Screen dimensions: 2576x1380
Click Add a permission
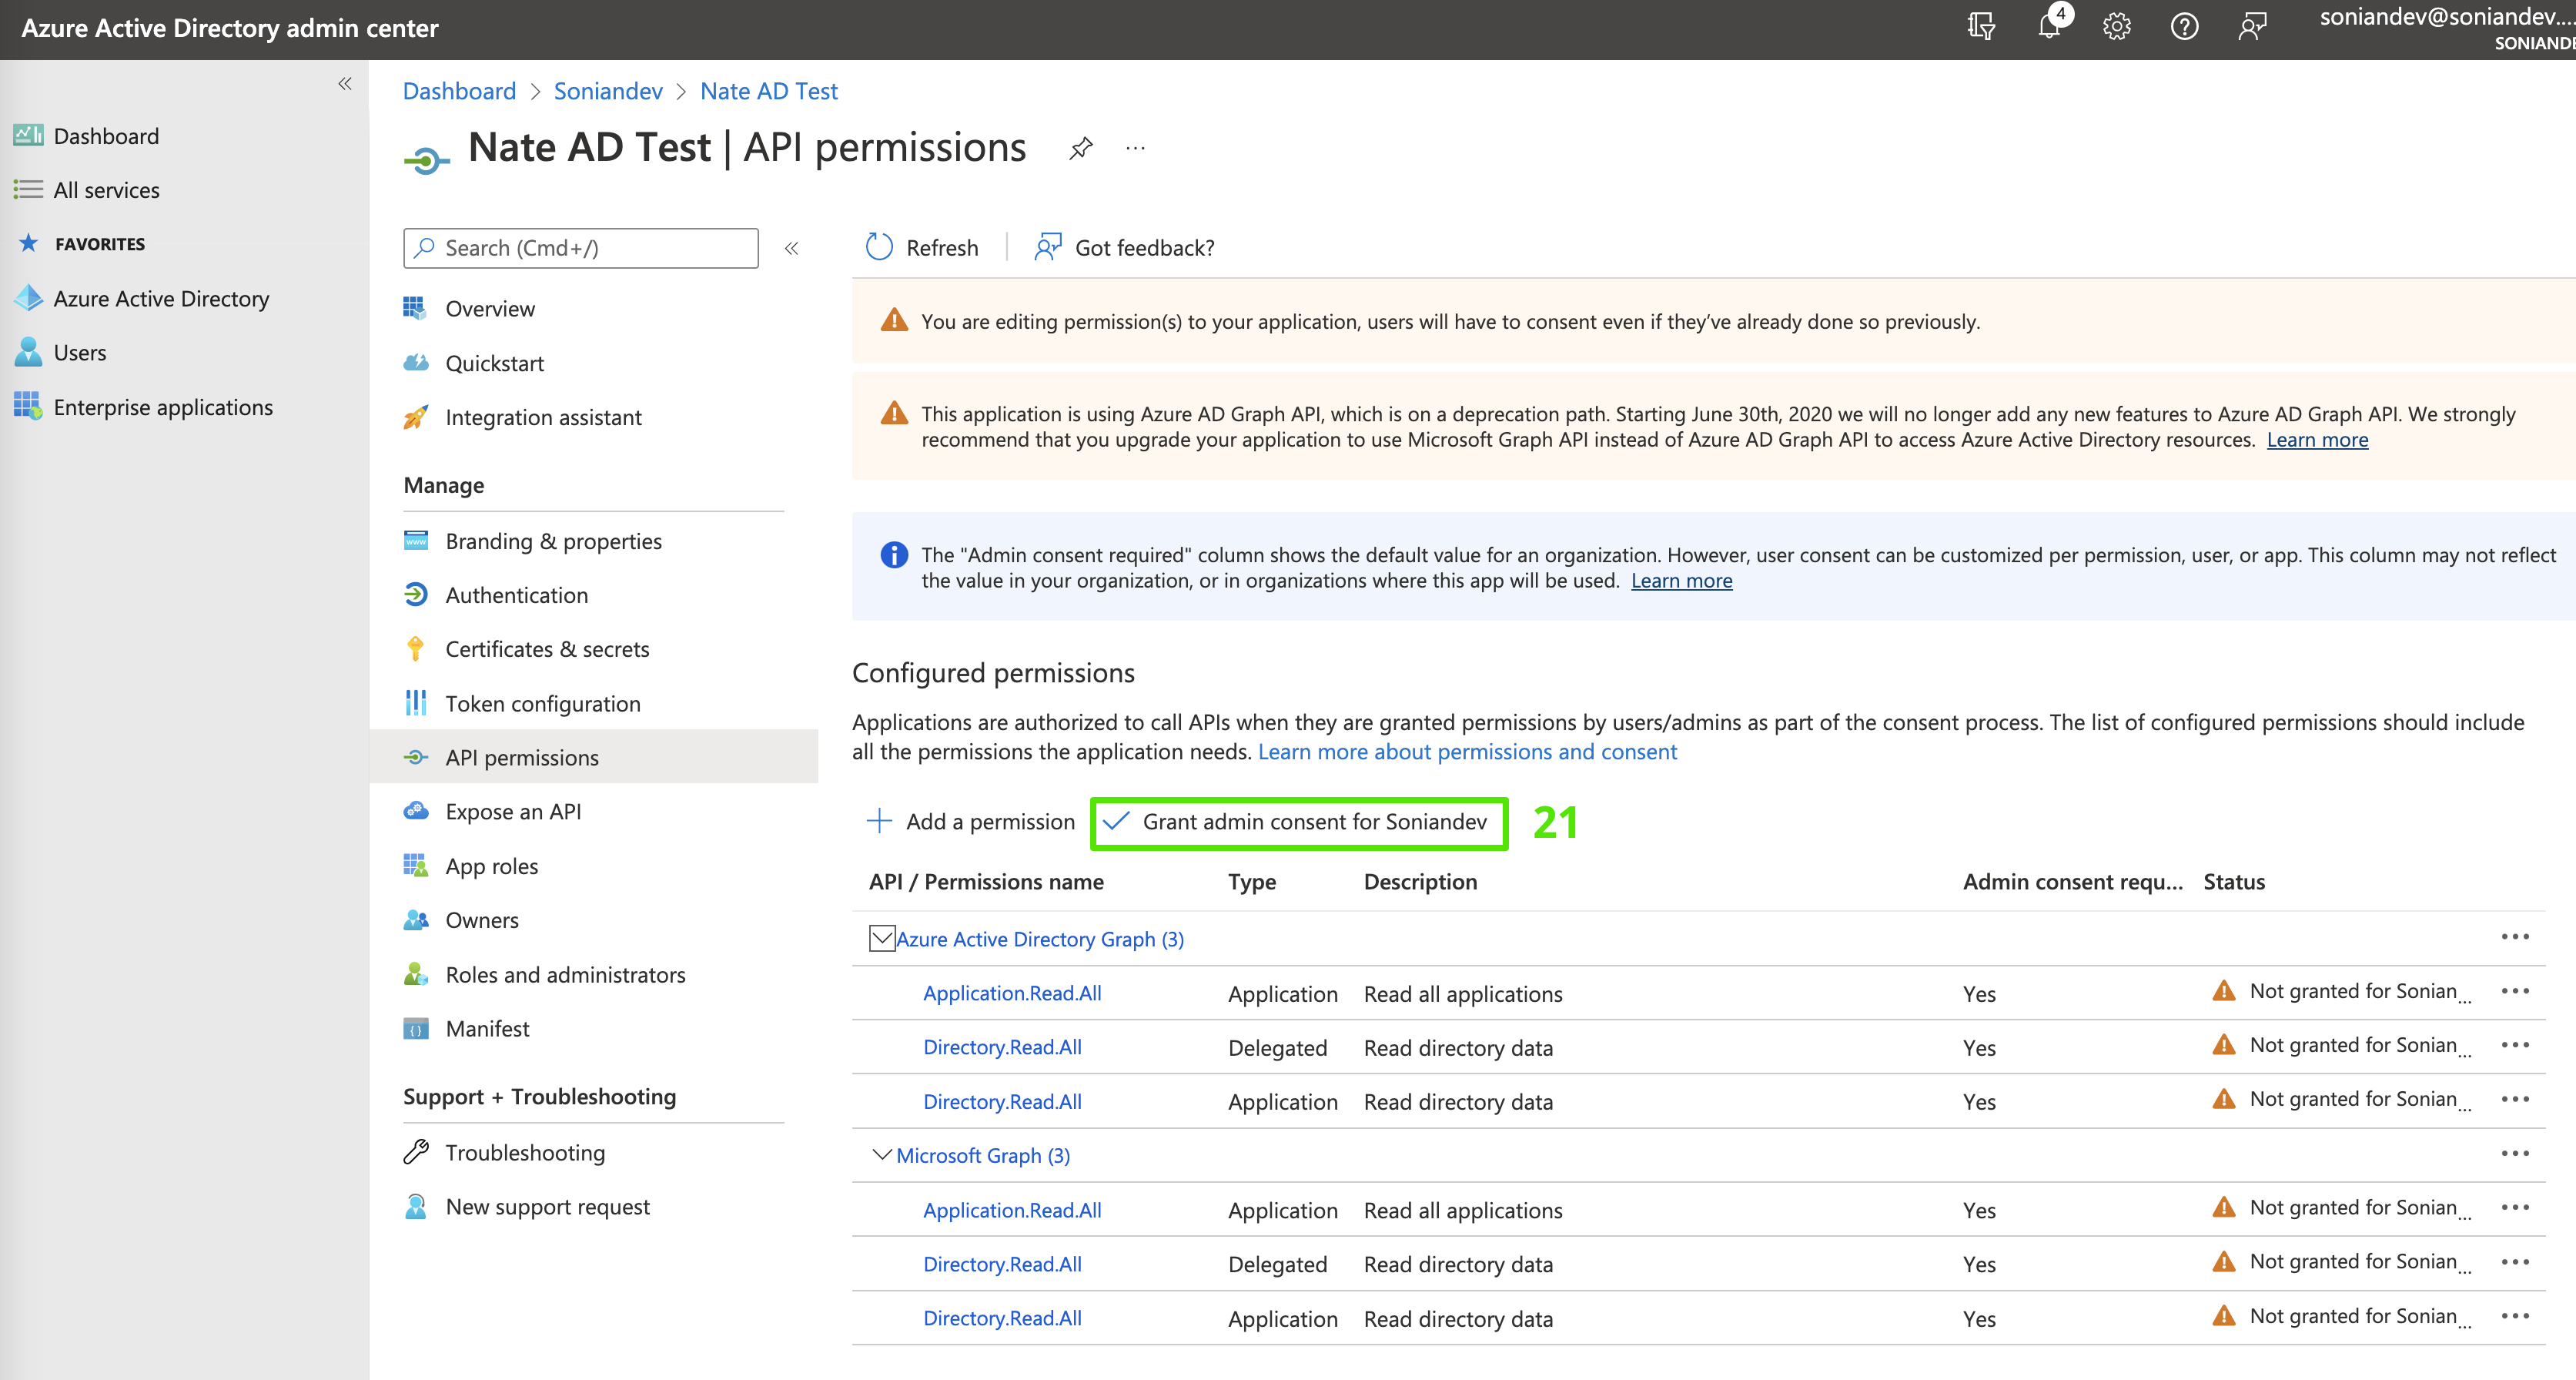(969, 822)
